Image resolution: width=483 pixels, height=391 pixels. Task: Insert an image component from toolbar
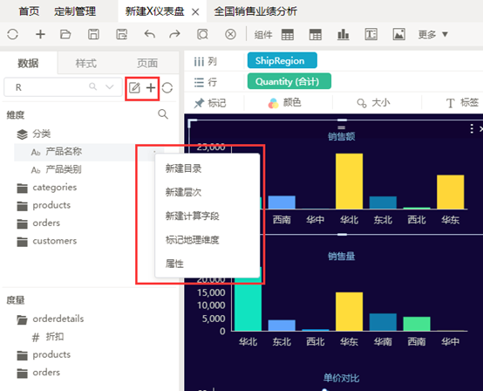point(399,34)
